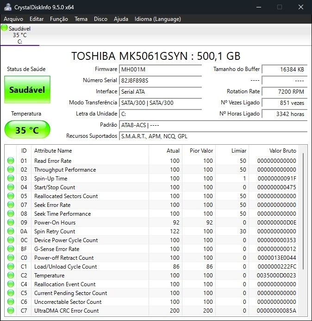Open the Disco menu
Image resolution: width=312 pixels, height=321 pixels.
[100, 19]
